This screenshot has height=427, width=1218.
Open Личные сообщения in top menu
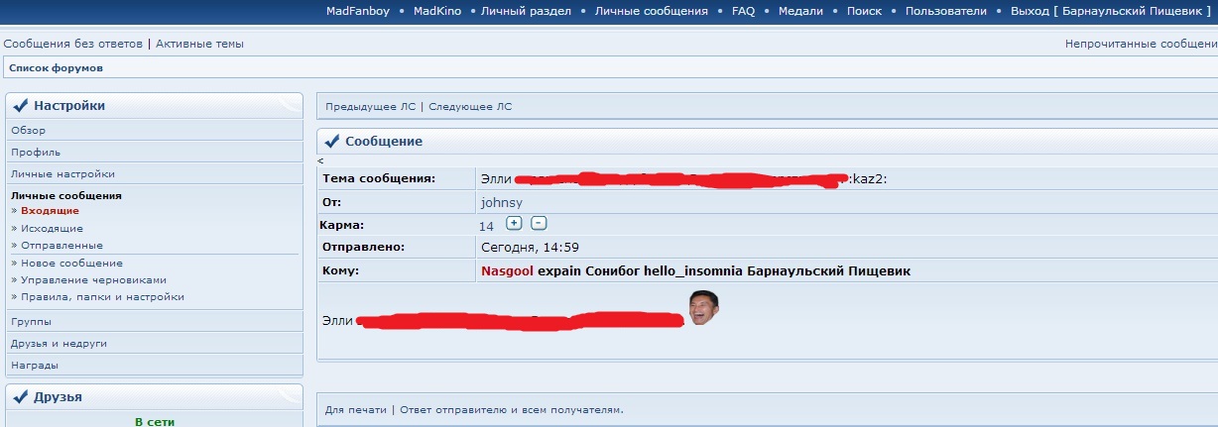651,12
